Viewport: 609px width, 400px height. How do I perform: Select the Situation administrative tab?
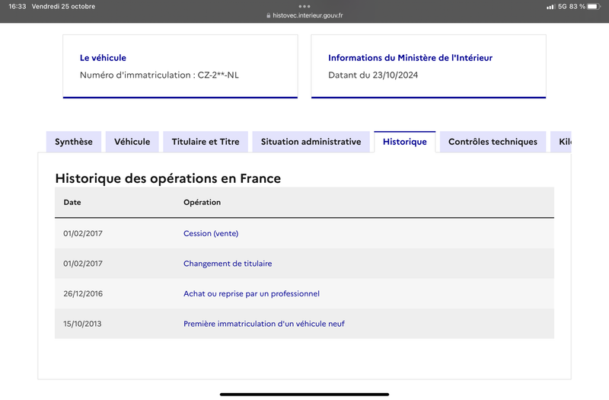(311, 142)
